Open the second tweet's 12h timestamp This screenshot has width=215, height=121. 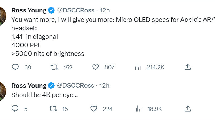click(x=105, y=86)
